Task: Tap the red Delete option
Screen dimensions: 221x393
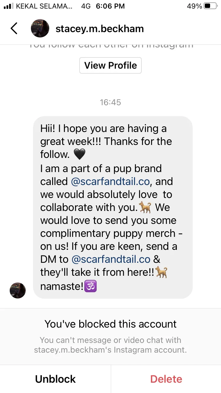Action: pos(166,379)
